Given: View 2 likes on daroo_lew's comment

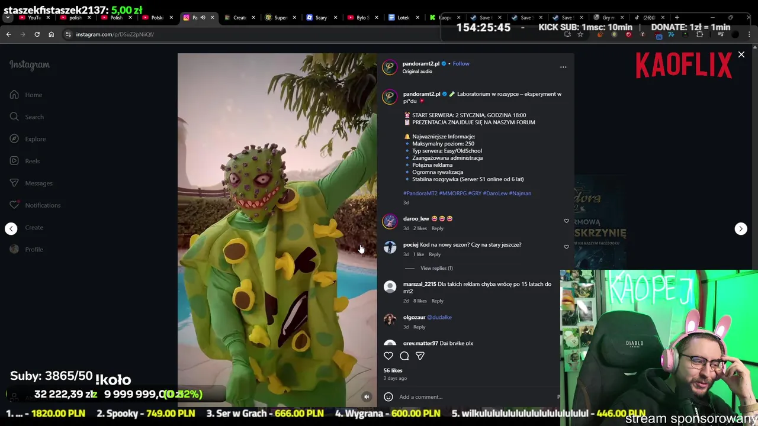Looking at the screenshot, I should coord(420,228).
